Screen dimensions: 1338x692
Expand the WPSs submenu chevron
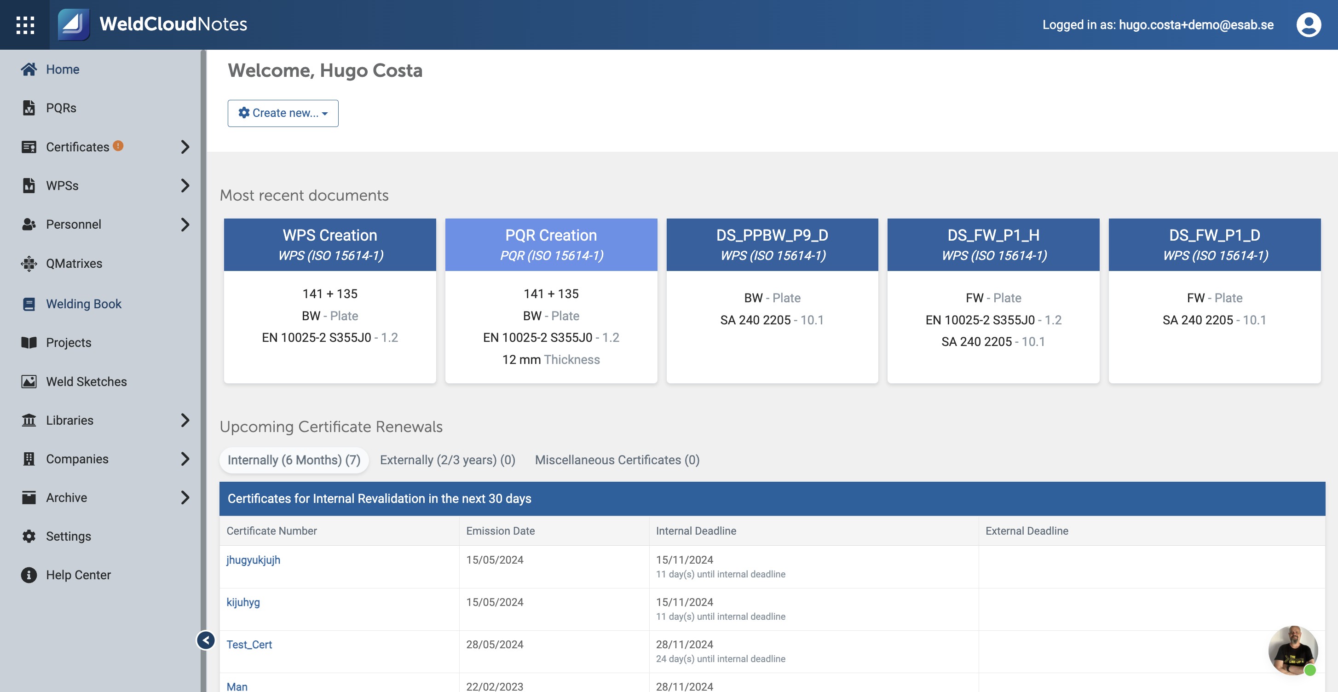pos(185,185)
